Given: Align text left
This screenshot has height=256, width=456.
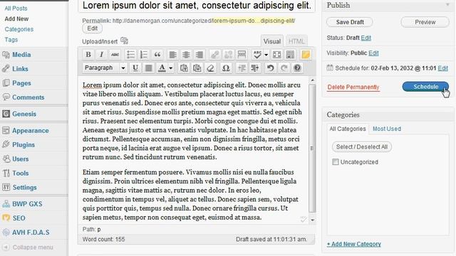Looking at the screenshot, I should pyautogui.click(x=172, y=54).
